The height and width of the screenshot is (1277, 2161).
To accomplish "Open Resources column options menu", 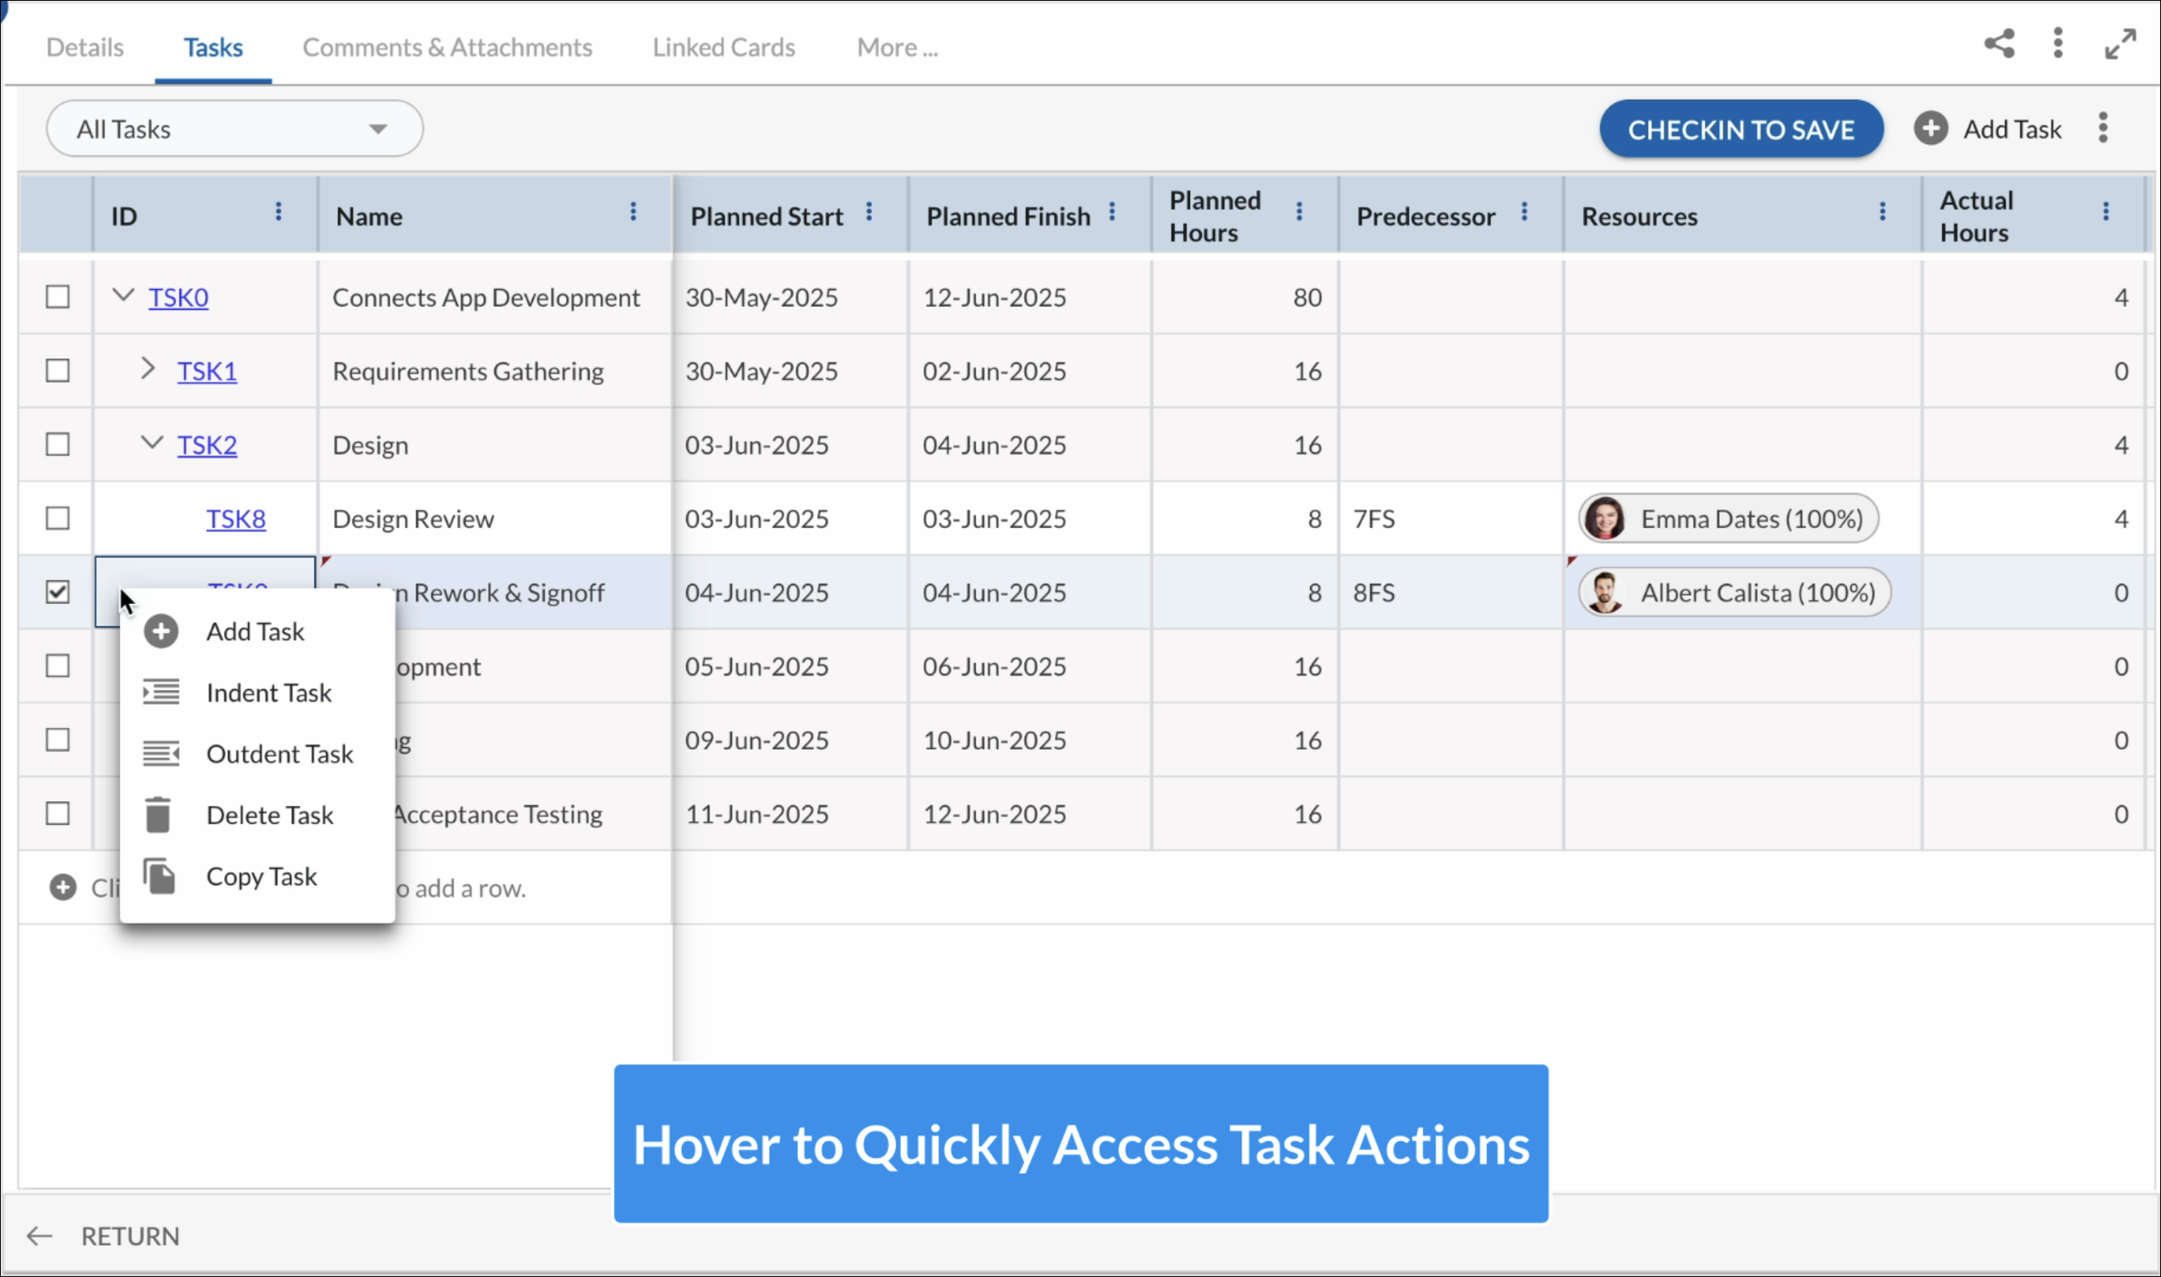I will [x=1882, y=212].
